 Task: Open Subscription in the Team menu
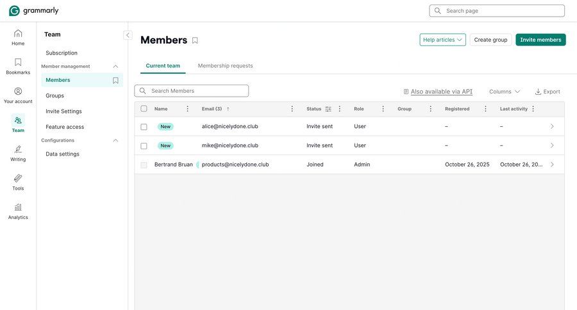[62, 53]
